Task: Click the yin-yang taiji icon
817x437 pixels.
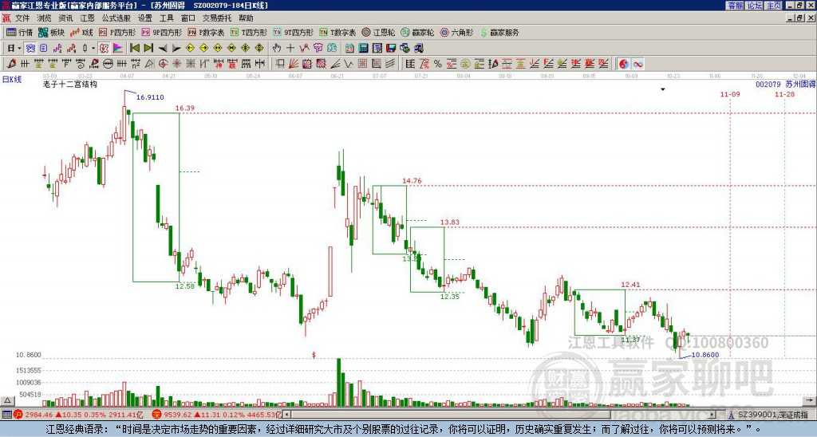Action: 624,64
